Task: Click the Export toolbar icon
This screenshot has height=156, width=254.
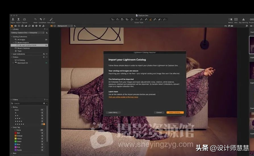Action: pyautogui.click(x=18, y=20)
